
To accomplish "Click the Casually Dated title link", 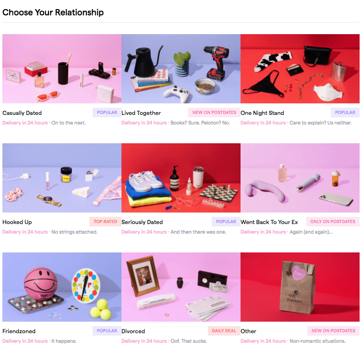I will pos(22,113).
